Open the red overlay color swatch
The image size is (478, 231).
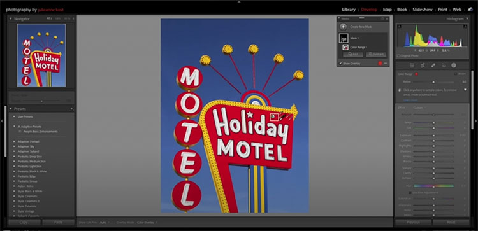coord(380,63)
